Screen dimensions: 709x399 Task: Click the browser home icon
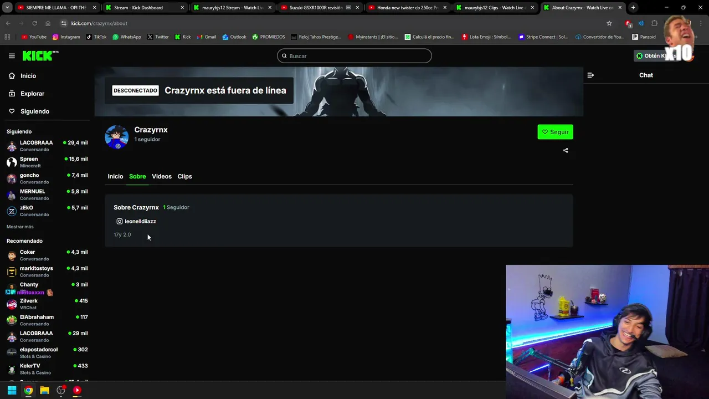48,23
